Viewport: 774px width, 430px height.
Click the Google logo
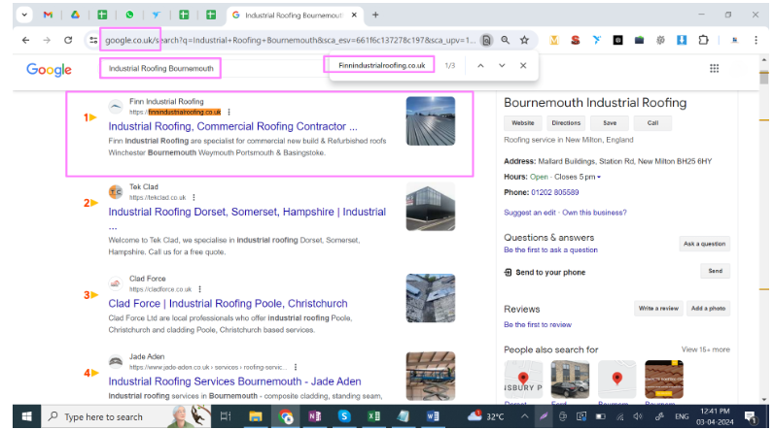49,70
